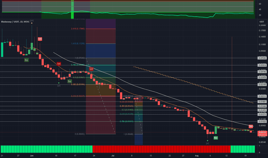
Task: Click the Aug date on the time axis
Action: (x=197, y=156)
